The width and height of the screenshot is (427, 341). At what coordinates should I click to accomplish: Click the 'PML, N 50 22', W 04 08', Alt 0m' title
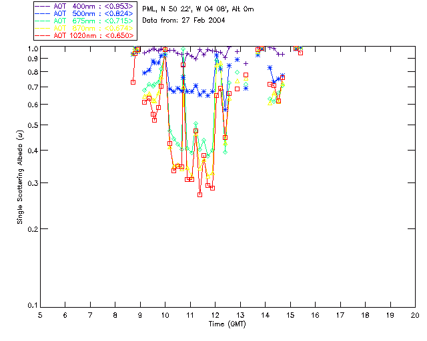pos(198,9)
